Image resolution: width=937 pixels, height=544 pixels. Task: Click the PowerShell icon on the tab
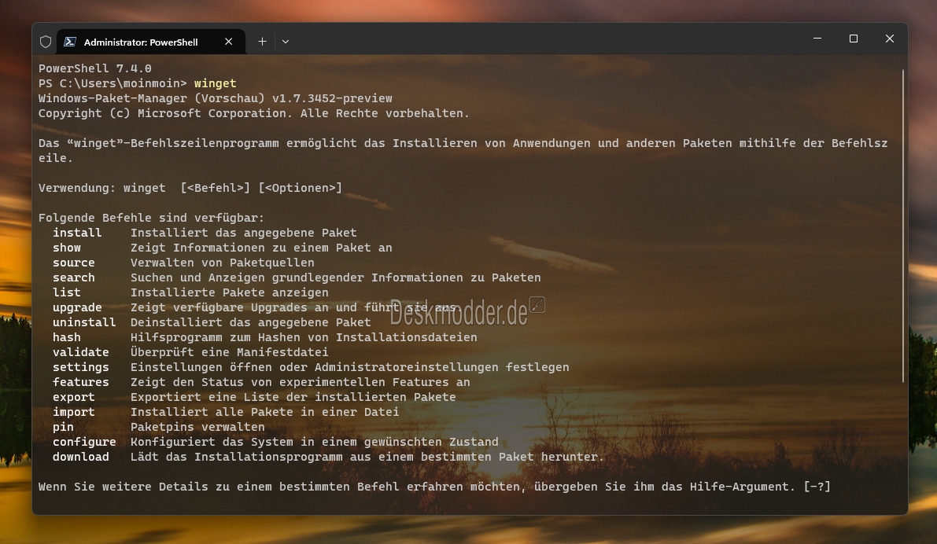70,42
